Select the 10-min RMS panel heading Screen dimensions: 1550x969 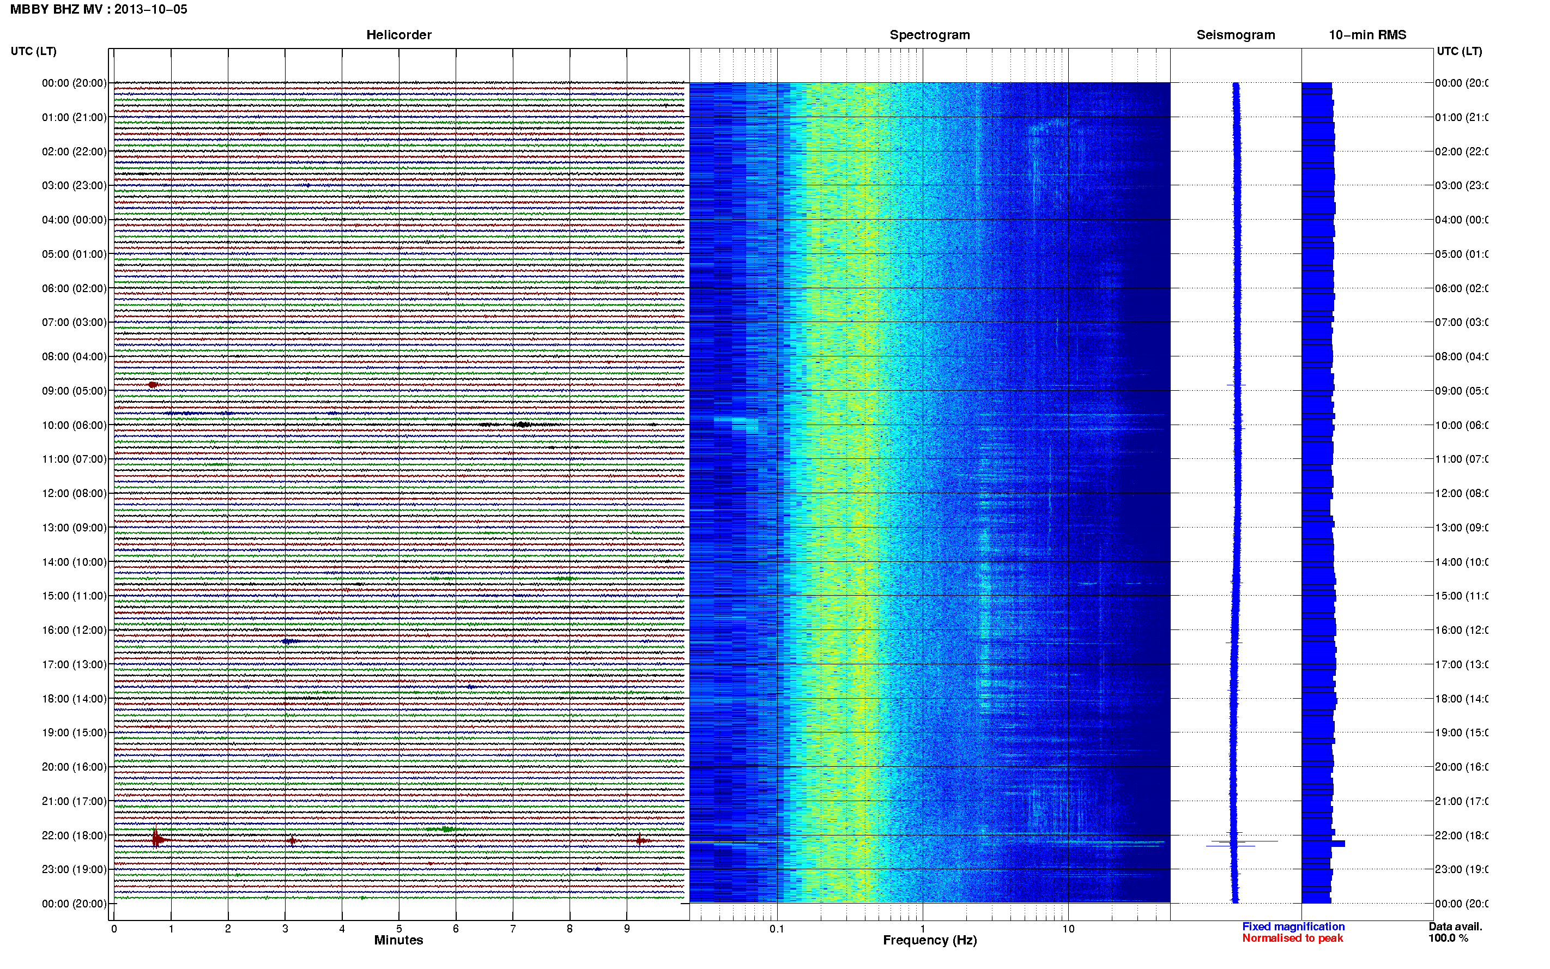1367,35
